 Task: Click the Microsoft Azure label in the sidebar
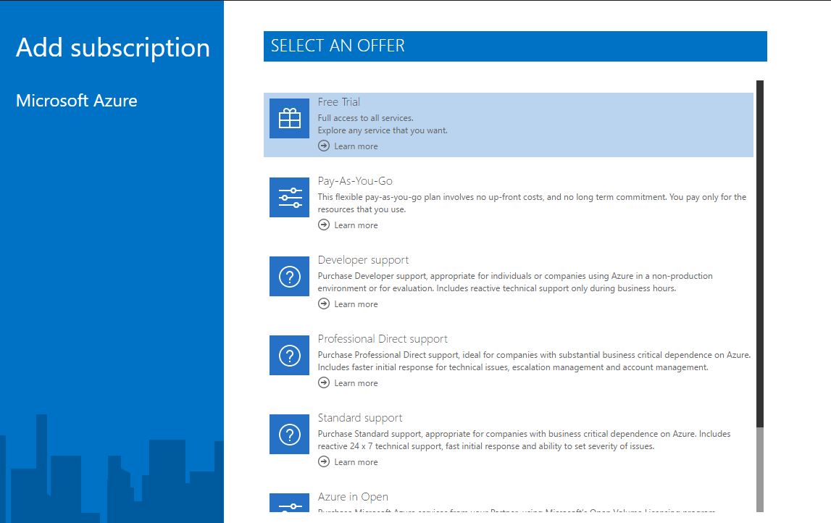pos(76,100)
